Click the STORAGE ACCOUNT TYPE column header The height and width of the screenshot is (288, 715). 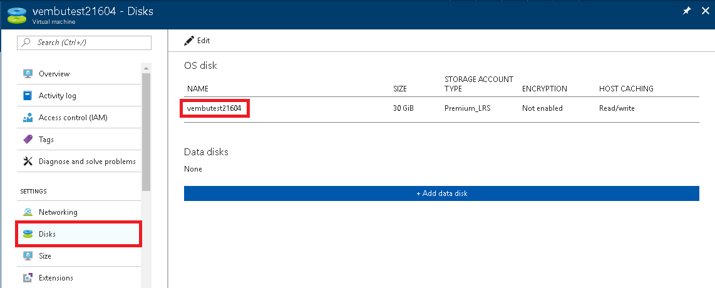479,84
